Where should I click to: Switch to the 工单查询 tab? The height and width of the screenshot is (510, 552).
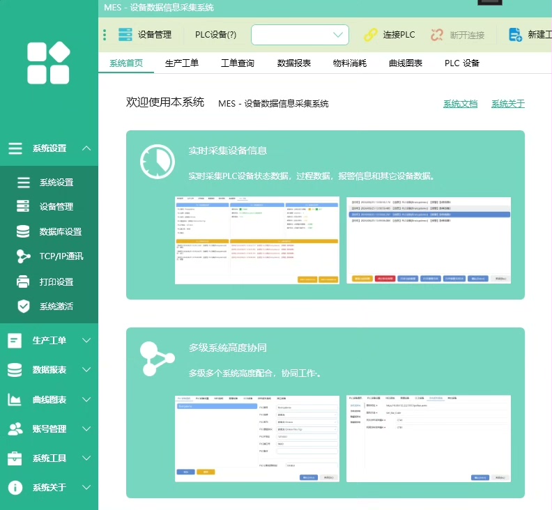click(x=238, y=63)
